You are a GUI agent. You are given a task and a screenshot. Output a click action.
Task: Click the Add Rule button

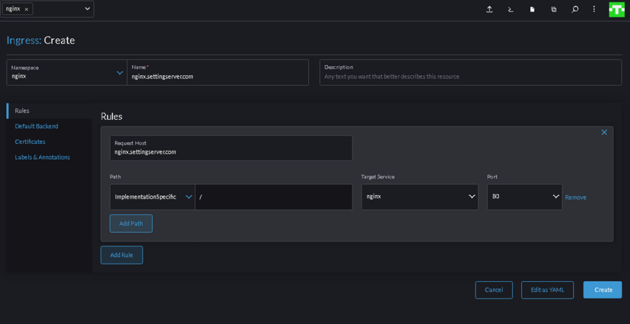coord(122,255)
